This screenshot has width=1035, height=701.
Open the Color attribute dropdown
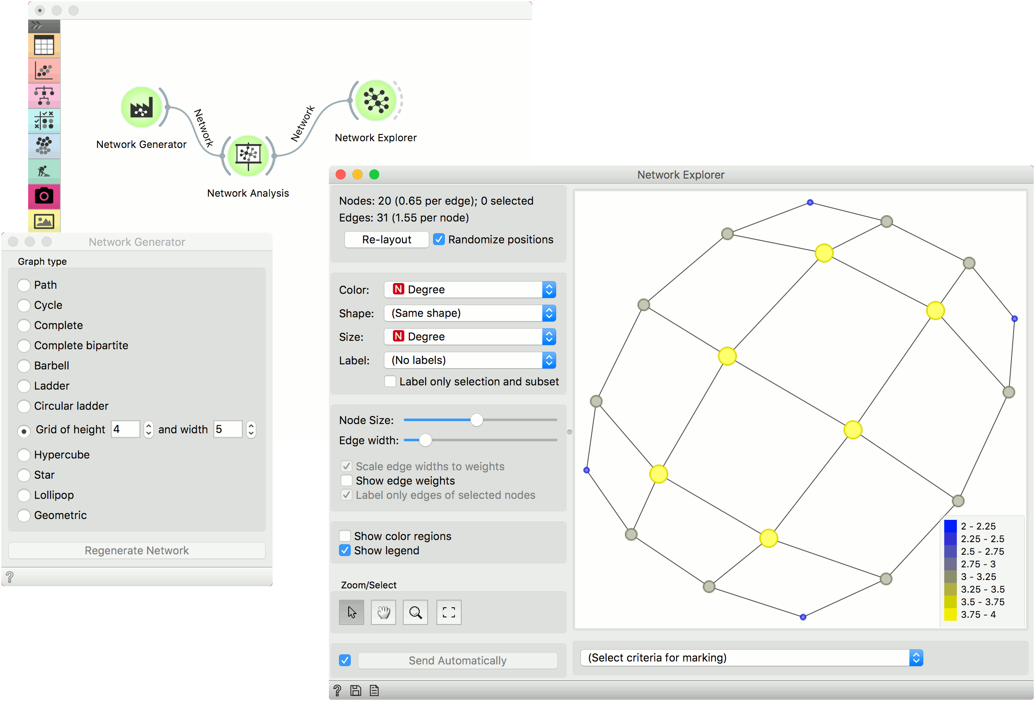coord(469,290)
